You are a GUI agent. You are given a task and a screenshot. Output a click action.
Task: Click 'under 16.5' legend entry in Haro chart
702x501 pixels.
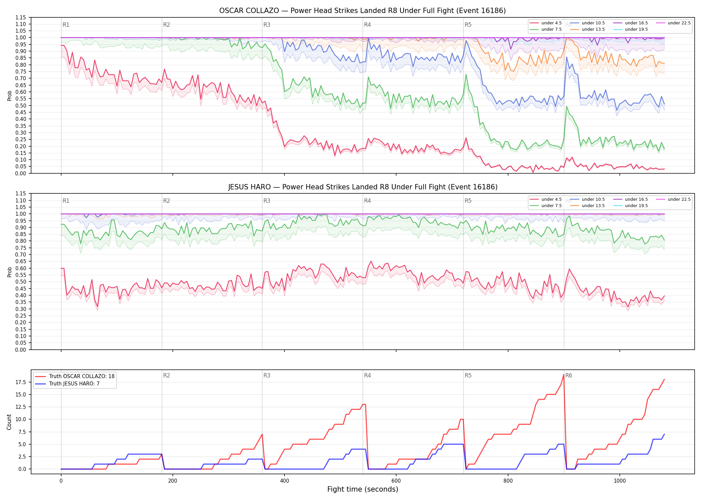pyautogui.click(x=630, y=199)
